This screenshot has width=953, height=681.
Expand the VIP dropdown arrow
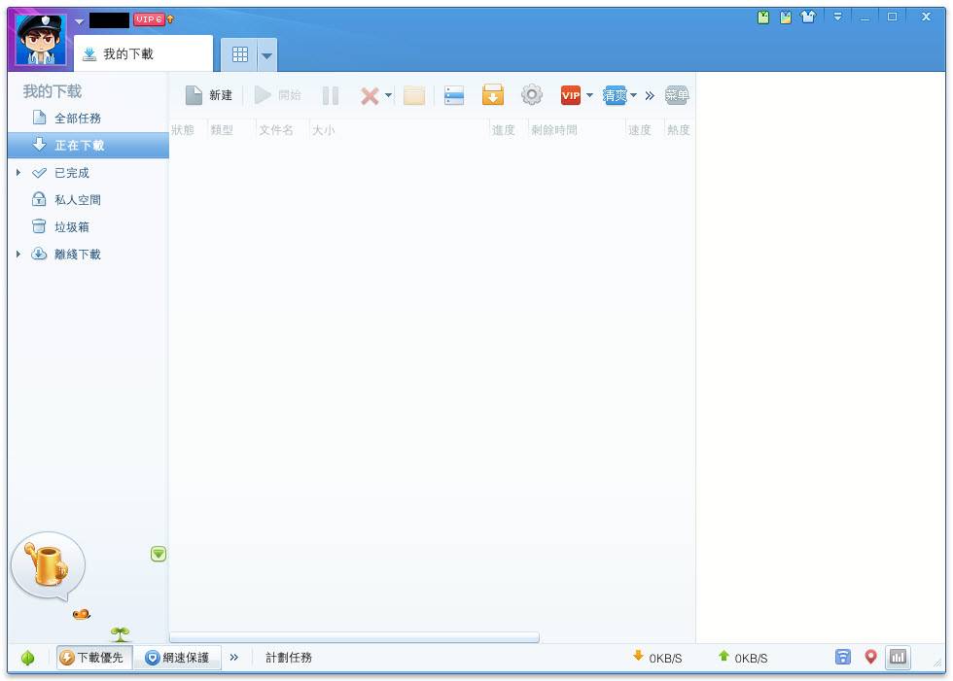589,95
